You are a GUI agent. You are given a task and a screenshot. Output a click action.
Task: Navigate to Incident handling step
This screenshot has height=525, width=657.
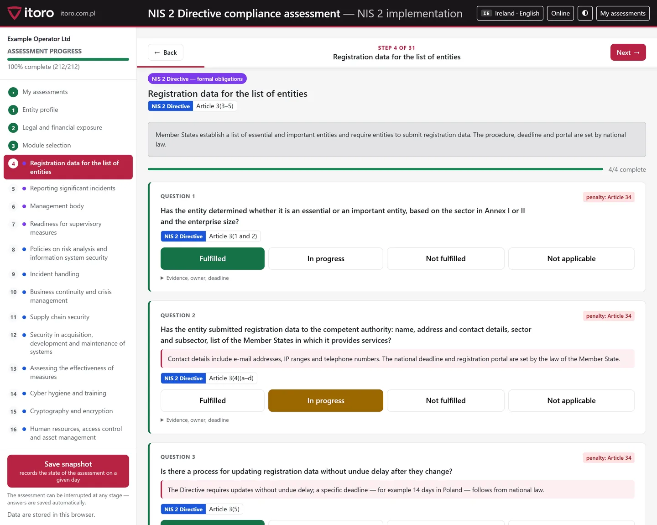tap(68, 274)
